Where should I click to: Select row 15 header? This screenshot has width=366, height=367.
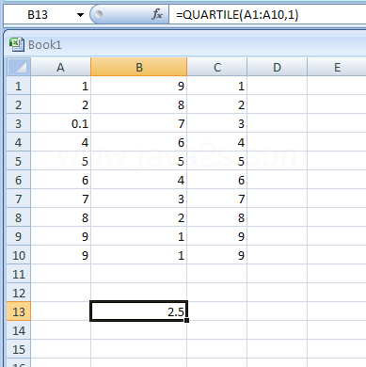pyautogui.click(x=19, y=349)
